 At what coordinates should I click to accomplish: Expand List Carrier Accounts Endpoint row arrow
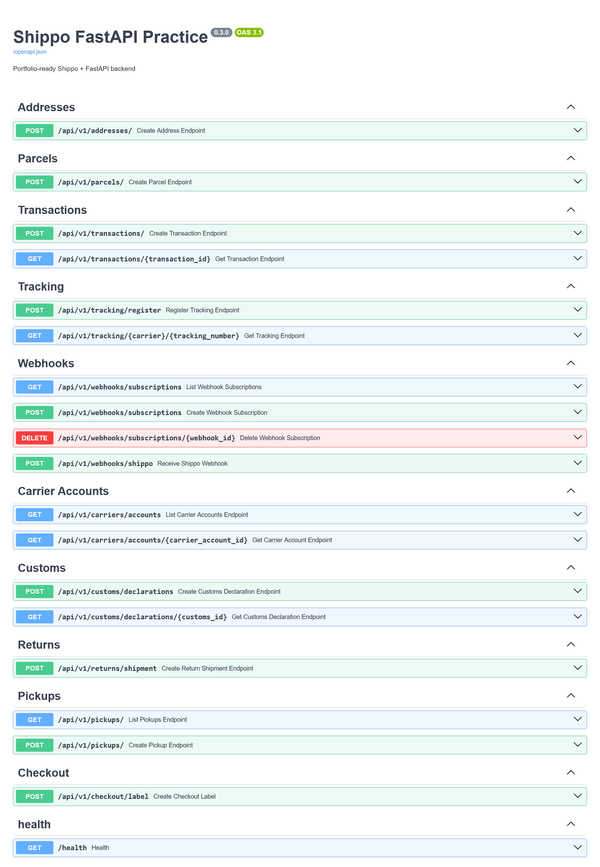577,514
